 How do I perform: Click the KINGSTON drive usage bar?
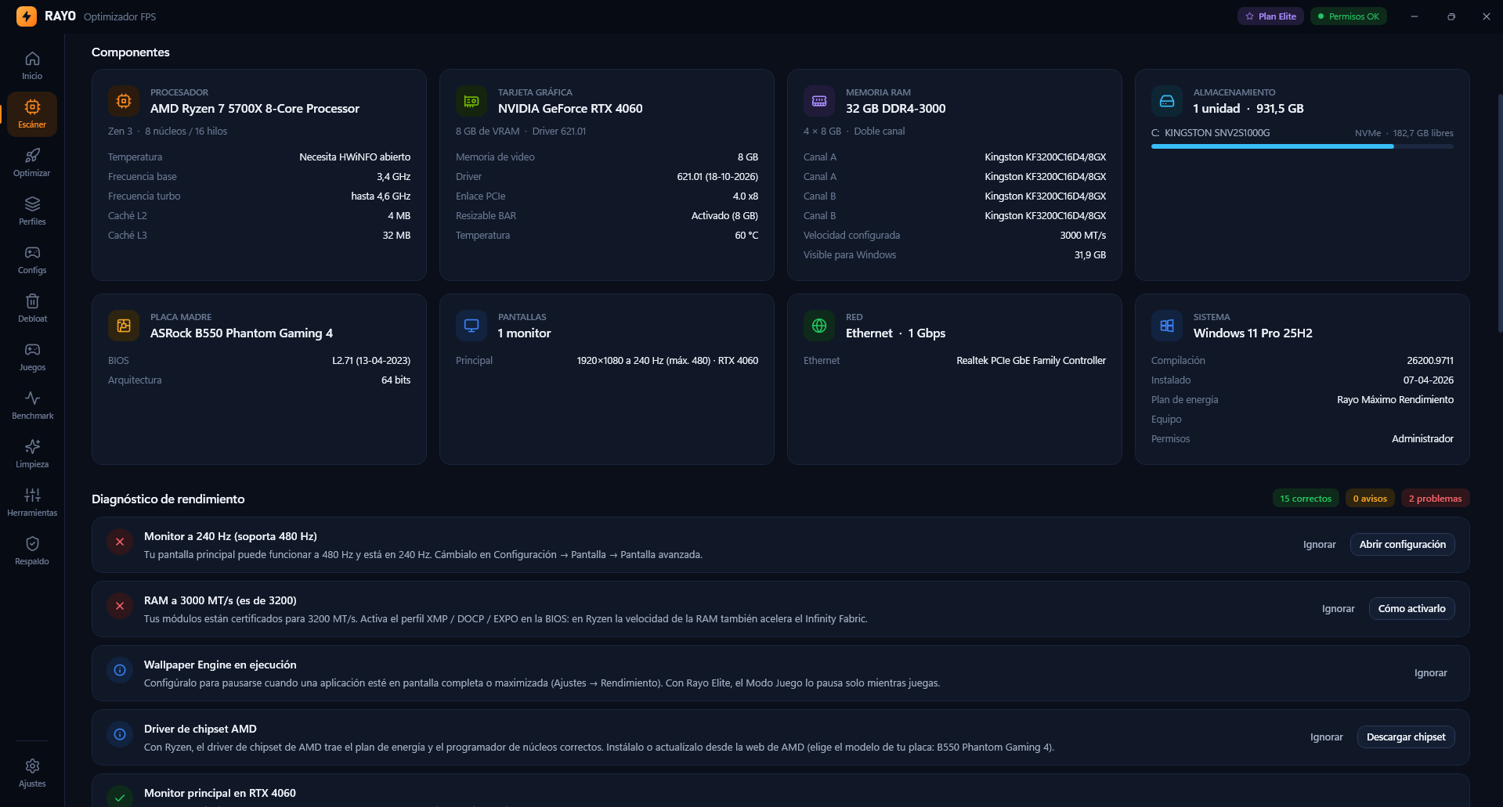(x=1302, y=146)
